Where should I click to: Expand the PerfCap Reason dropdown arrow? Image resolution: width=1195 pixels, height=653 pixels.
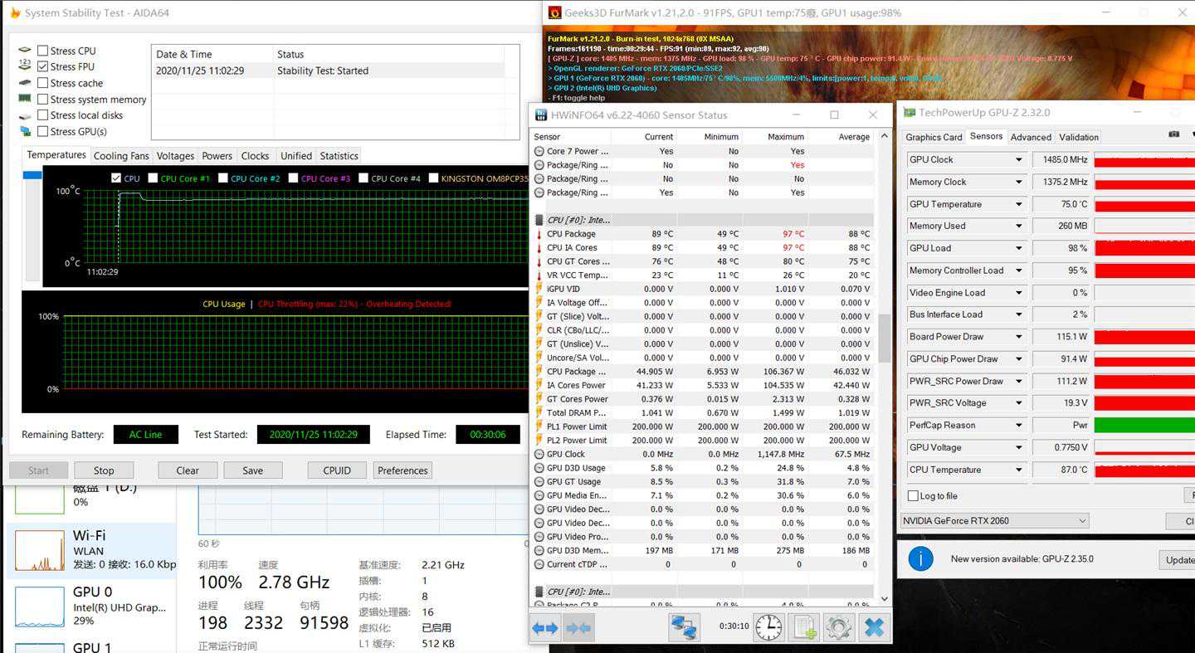click(1019, 426)
